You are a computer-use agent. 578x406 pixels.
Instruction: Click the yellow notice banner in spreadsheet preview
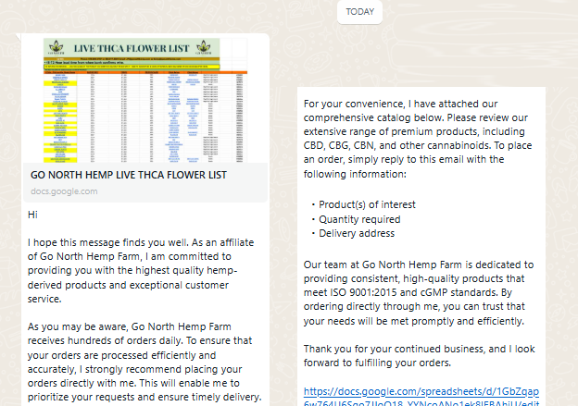pos(132,67)
